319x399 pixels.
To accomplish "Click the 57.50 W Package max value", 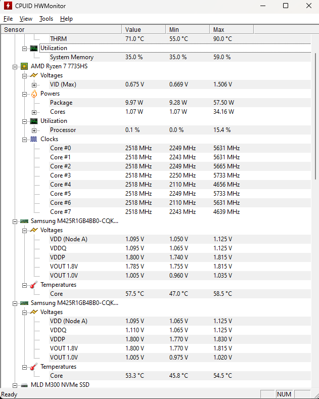I will 223,103.
